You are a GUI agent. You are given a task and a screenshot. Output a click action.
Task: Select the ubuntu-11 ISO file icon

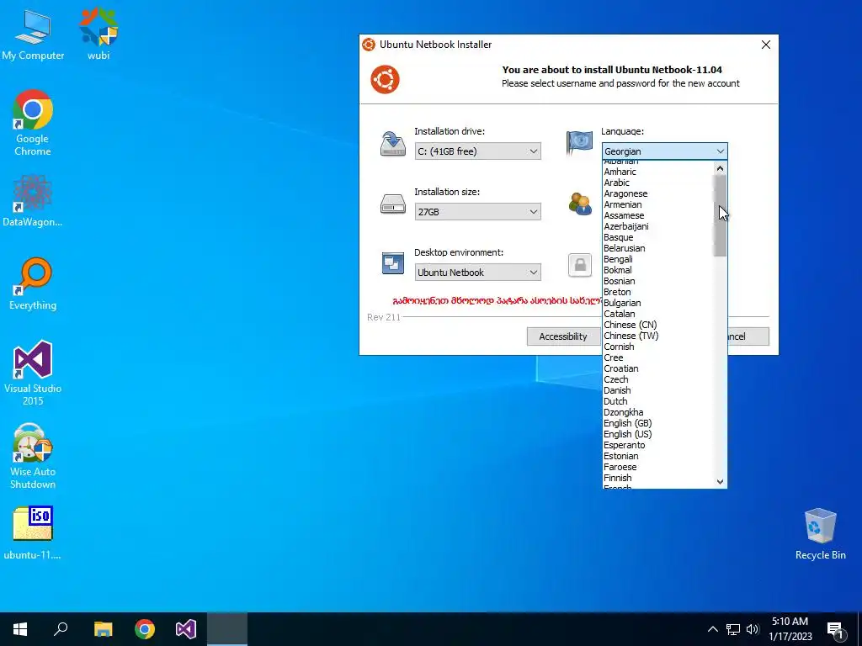[33, 532]
